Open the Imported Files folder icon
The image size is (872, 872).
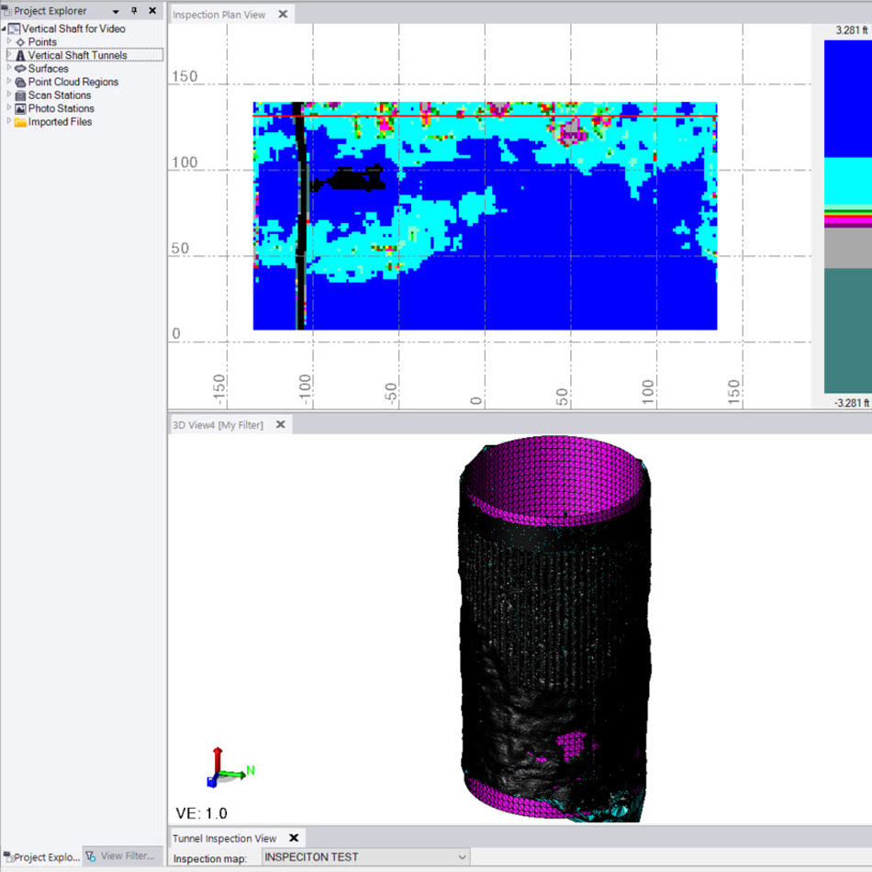pos(20,121)
